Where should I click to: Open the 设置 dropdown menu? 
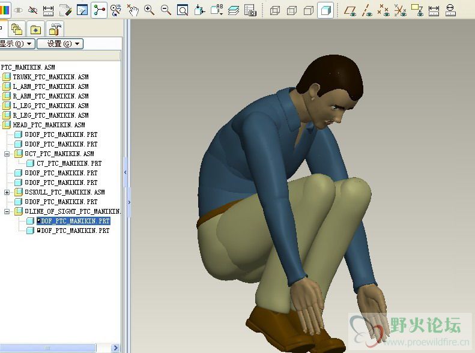(x=60, y=44)
